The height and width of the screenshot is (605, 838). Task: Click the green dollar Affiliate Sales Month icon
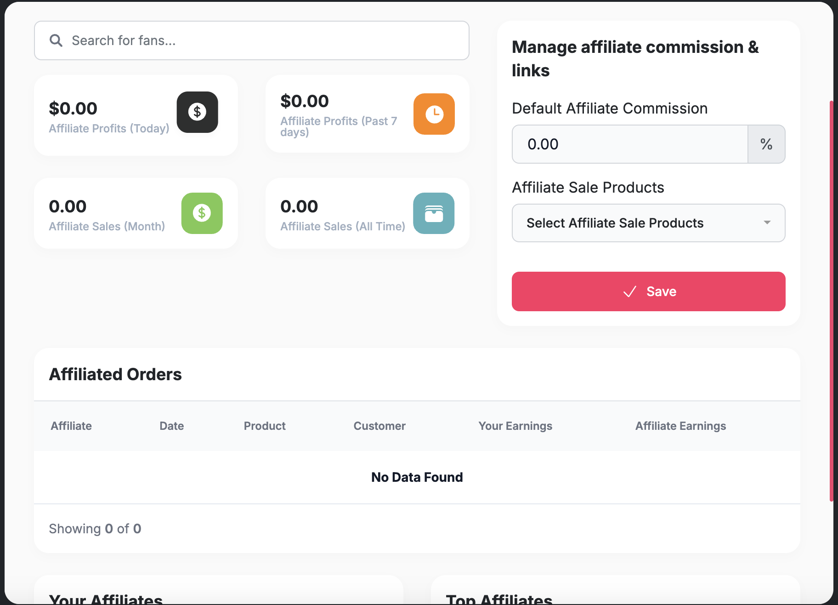coord(202,213)
